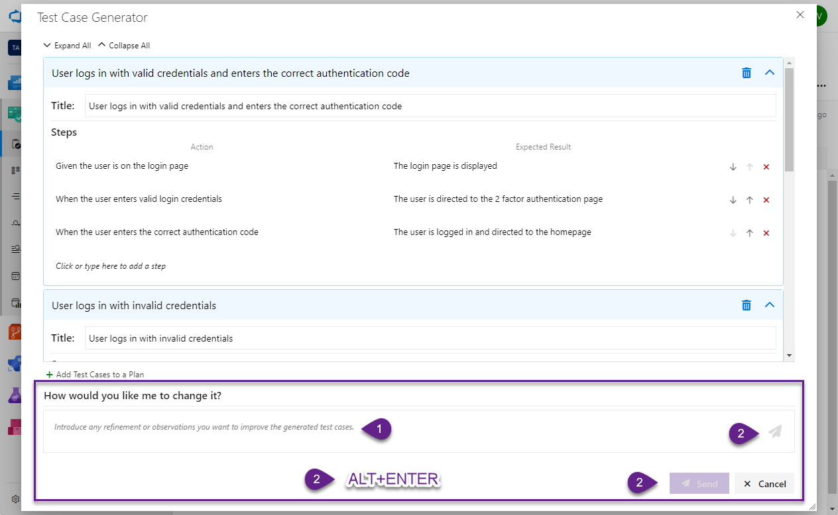Delete the 'User logs in with invalid credentials' test case
Image resolution: width=838 pixels, height=515 pixels.
(747, 305)
